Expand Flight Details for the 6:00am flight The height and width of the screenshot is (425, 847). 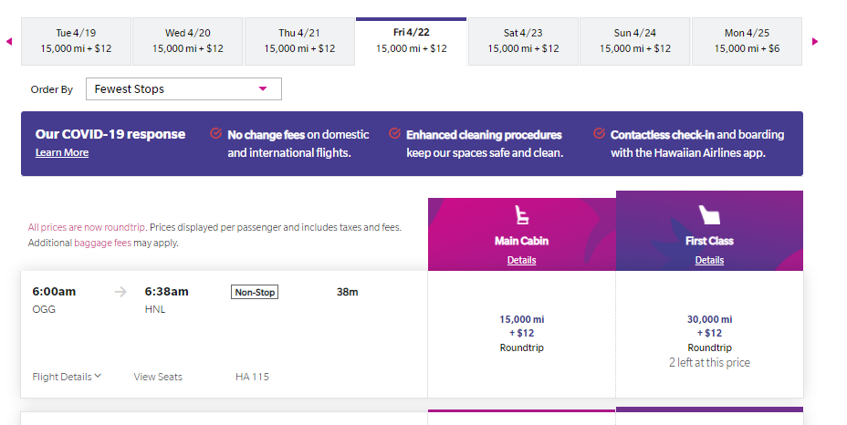click(67, 377)
